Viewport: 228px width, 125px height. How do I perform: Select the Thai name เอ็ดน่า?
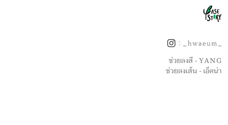coord(212,71)
